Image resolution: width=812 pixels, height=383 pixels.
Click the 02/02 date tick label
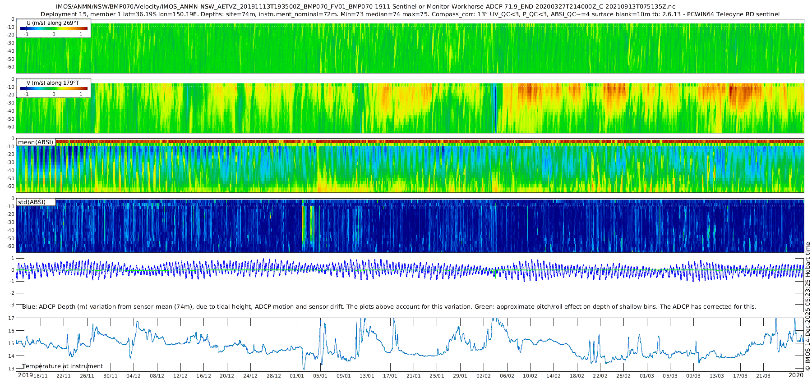pyautogui.click(x=484, y=376)
